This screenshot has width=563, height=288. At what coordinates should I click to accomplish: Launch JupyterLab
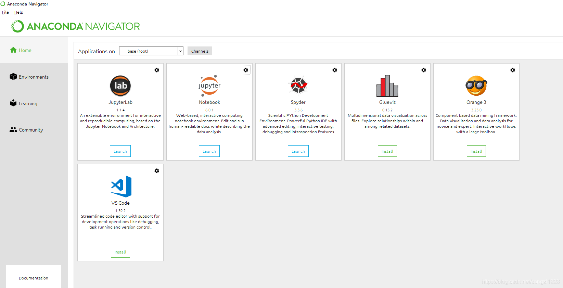pos(120,151)
